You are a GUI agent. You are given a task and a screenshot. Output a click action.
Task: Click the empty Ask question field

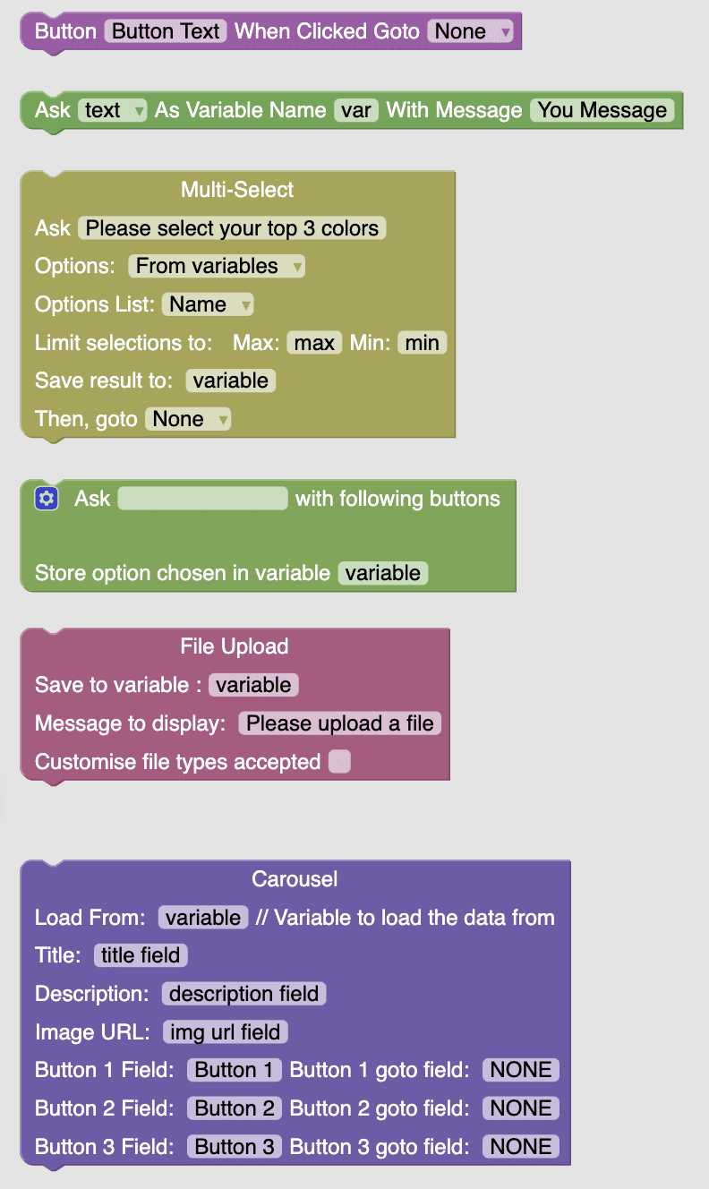click(x=203, y=499)
